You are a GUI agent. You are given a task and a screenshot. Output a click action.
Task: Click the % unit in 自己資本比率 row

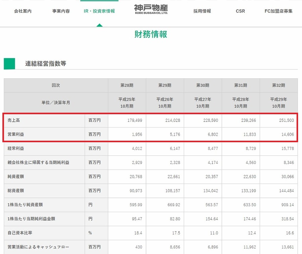(x=90, y=233)
